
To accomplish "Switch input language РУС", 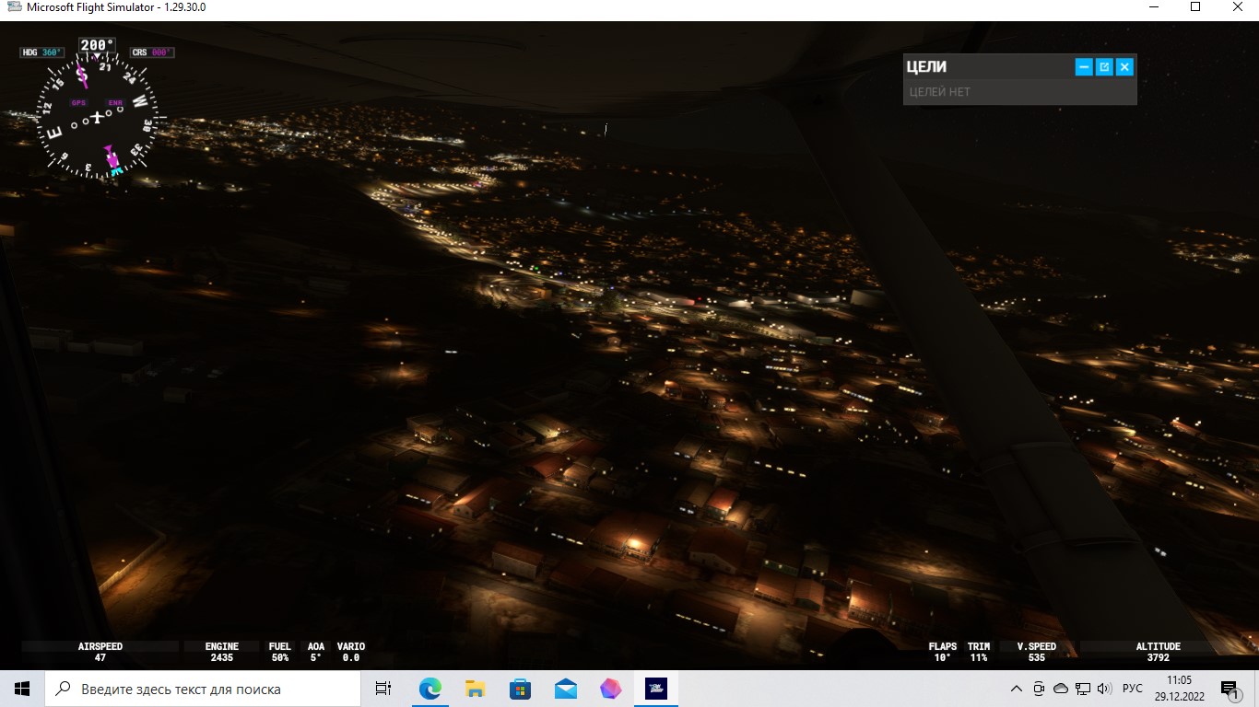I will pos(1133,689).
